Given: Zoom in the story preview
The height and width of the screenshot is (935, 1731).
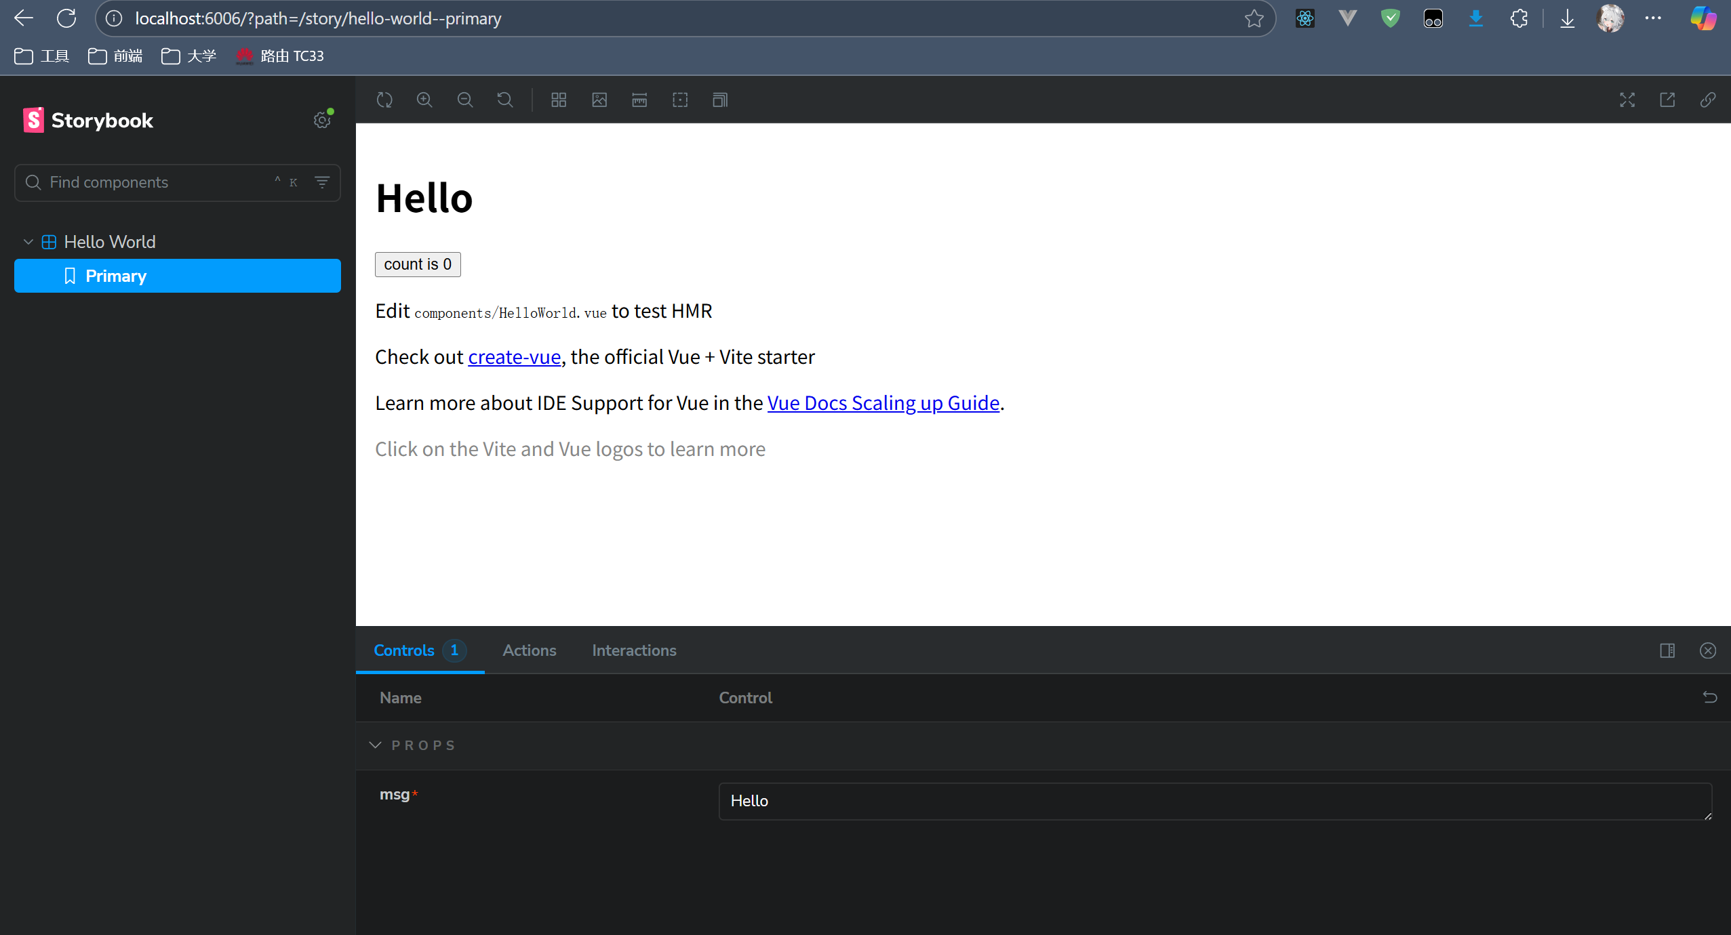Looking at the screenshot, I should coord(424,100).
